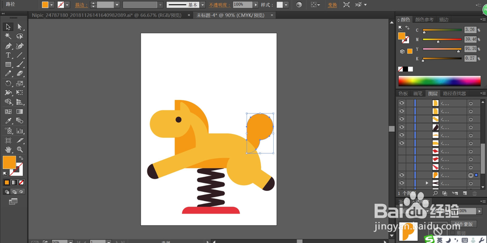Select the Magic Wand tool
The width and height of the screenshot is (487, 243).
pos(8,37)
